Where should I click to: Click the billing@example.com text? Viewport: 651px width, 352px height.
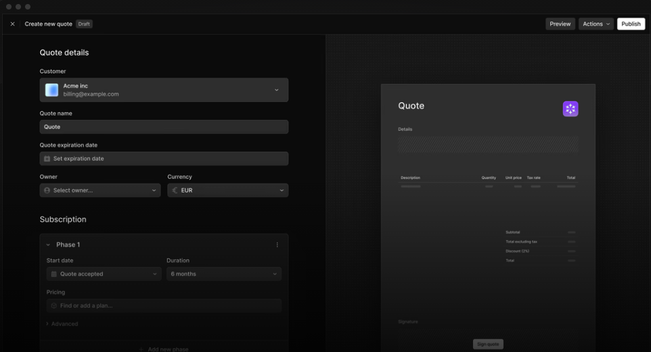click(91, 94)
